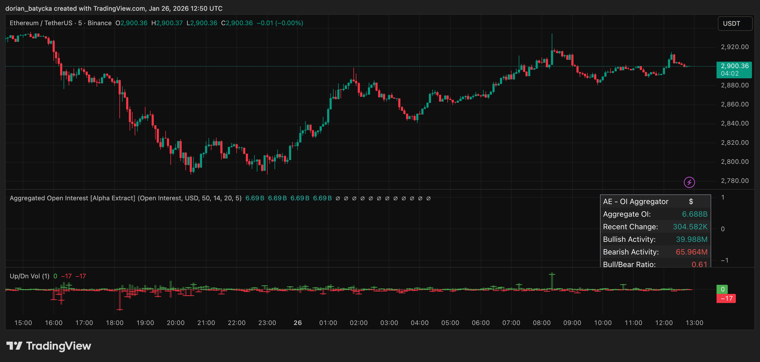Screen dimensions: 760x362
Task: Click the 26 date marker on time axis
Action: (x=298, y=323)
